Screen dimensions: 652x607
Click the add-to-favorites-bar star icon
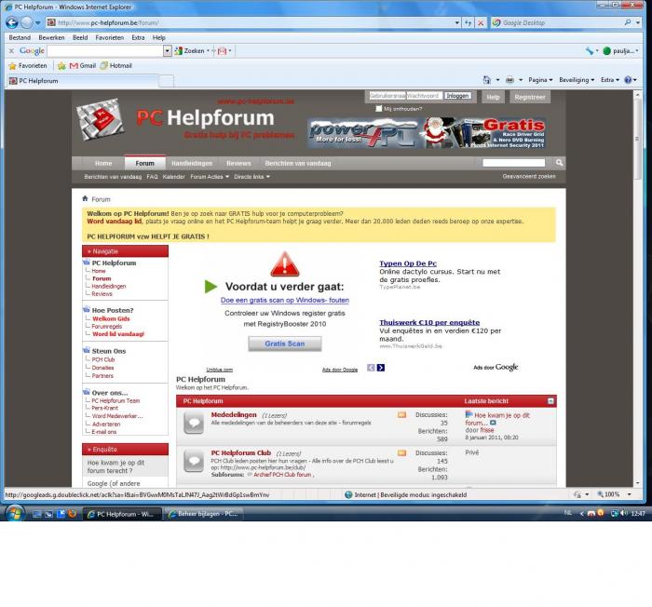point(61,66)
